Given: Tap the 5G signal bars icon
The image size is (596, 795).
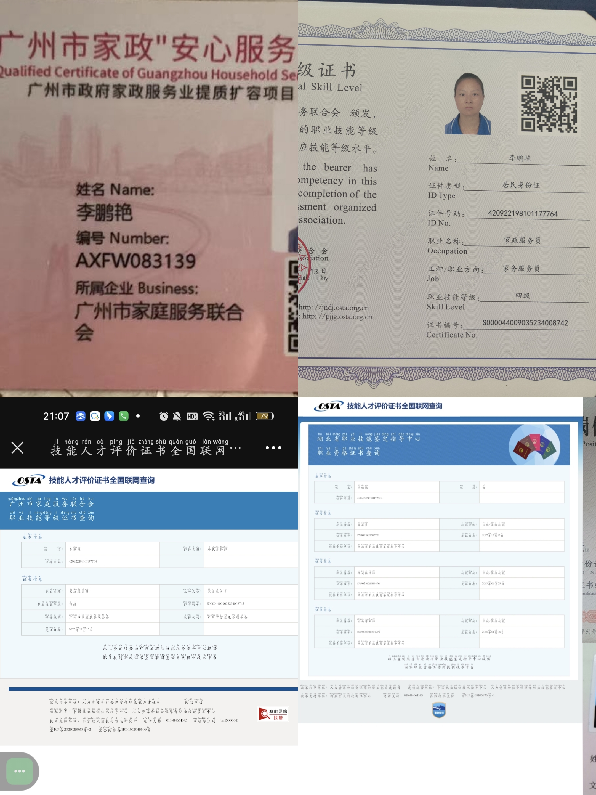Looking at the screenshot, I should click(x=225, y=416).
